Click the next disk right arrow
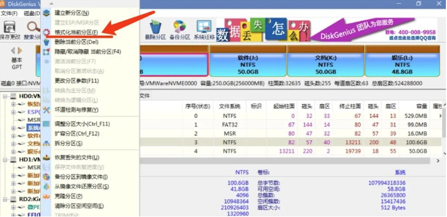This screenshot has width=447, height=217. 20,51
